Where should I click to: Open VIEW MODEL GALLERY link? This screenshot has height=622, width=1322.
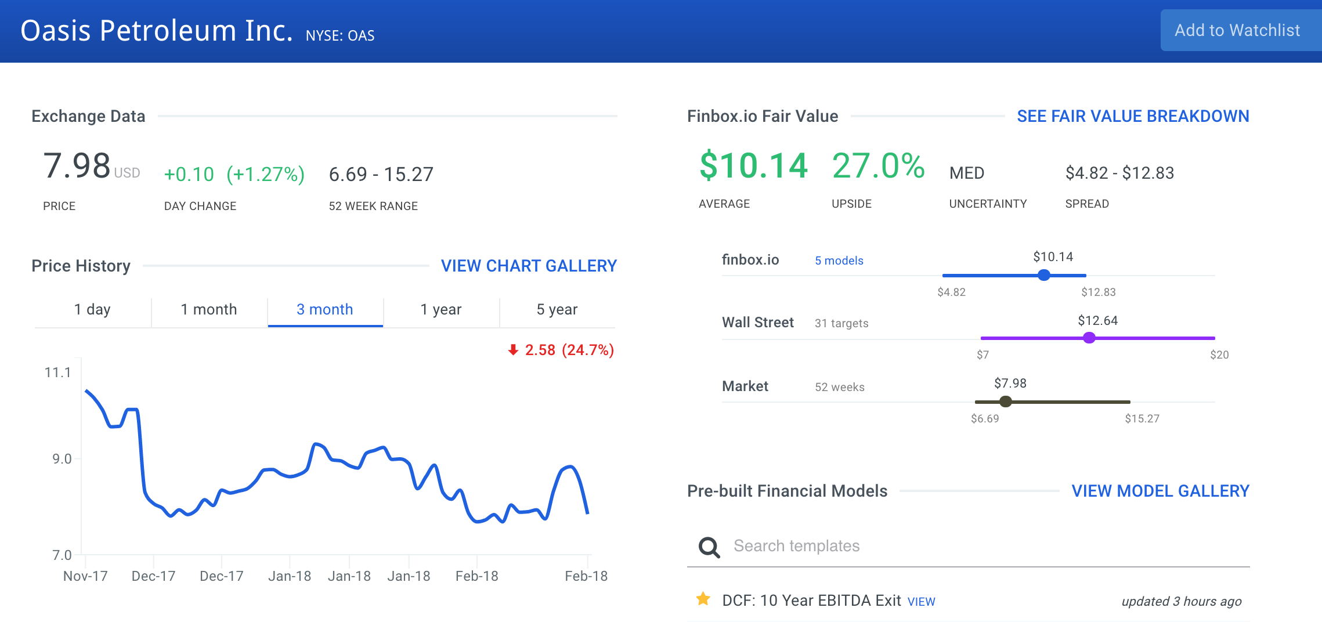click(1160, 491)
